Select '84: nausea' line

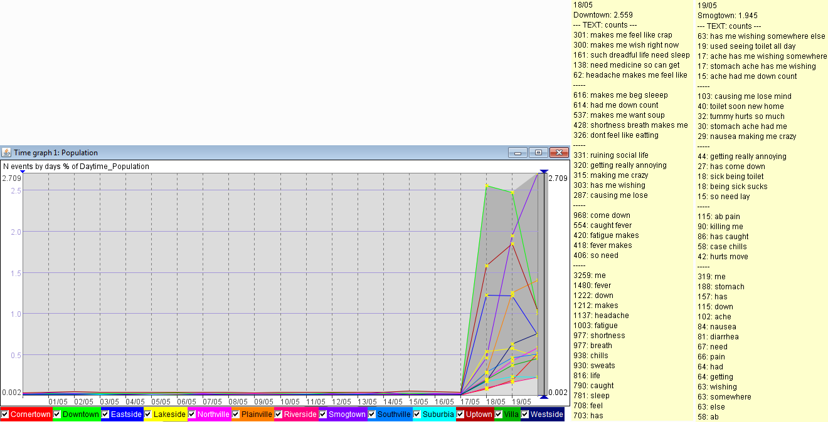pyautogui.click(x=717, y=327)
